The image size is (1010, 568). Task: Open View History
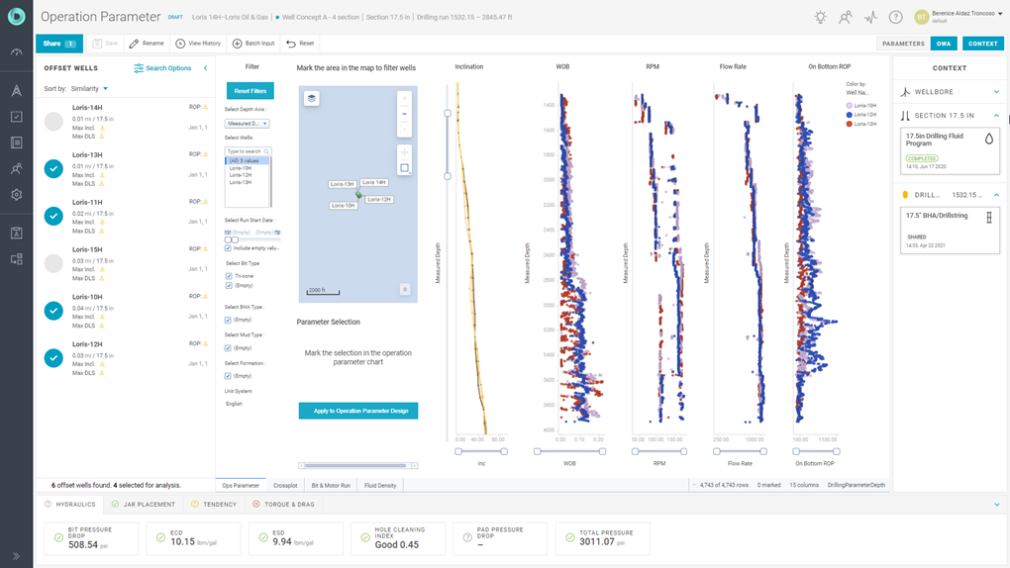coord(198,44)
